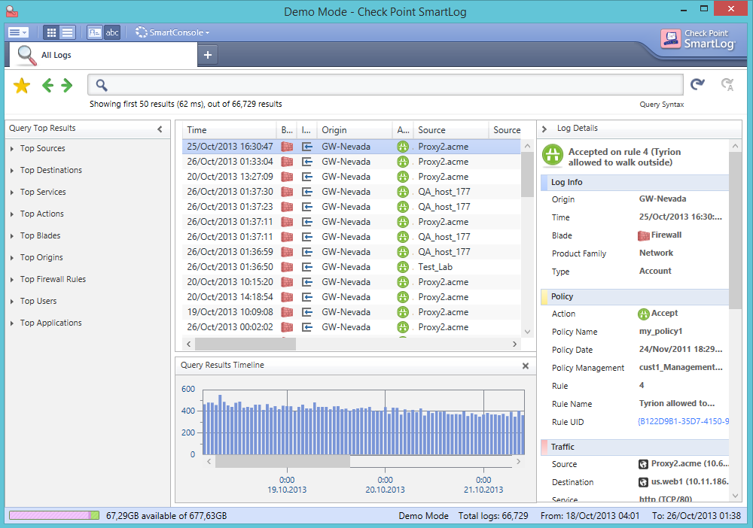
Task: Expand the Top Sources tree item
Action: [x=42, y=149]
